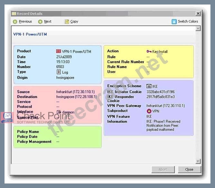Viewport: 215px width, 188px height.
Task: Select the date value 21Jul2009
Action: [64, 57]
